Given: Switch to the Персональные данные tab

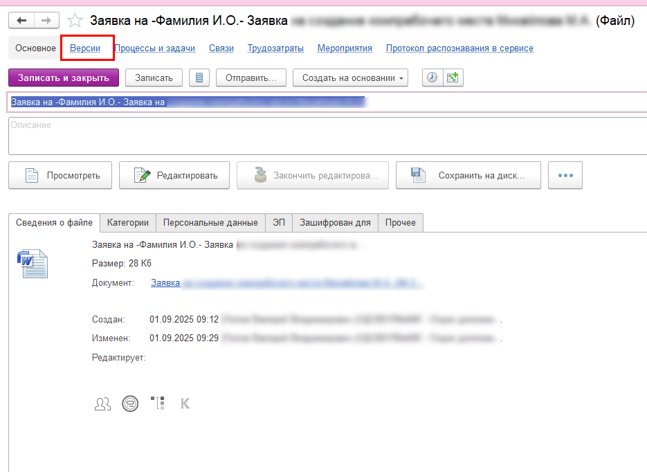Looking at the screenshot, I should (x=210, y=222).
